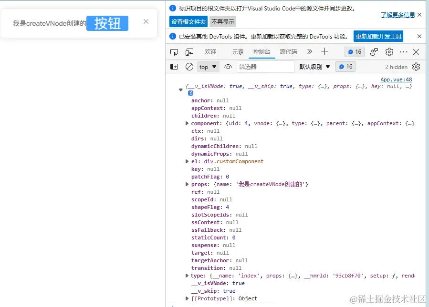This screenshot has width=429, height=307.
Task: Open more tabs chevron in DevTools
Action: pyautogui.click(x=309, y=51)
